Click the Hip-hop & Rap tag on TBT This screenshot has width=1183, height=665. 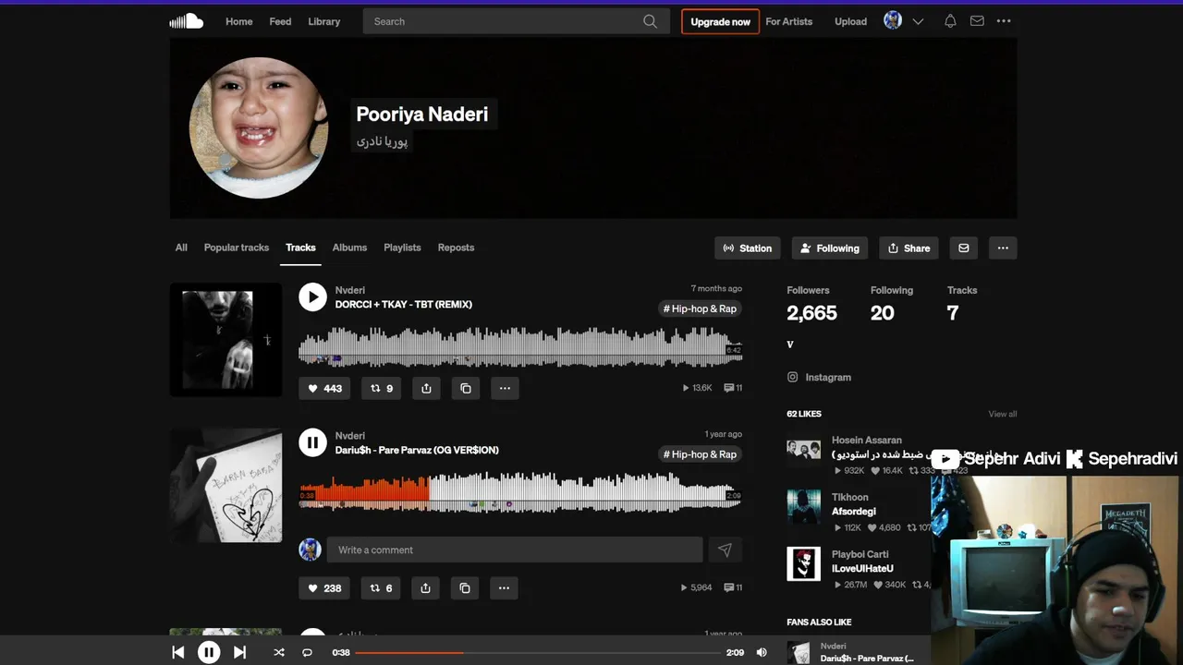(x=700, y=308)
